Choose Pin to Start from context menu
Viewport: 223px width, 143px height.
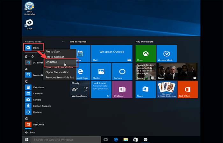pos(53,51)
